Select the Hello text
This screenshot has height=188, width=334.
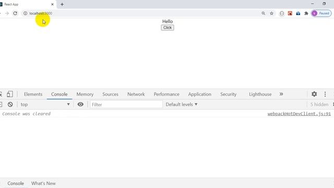coord(168,21)
